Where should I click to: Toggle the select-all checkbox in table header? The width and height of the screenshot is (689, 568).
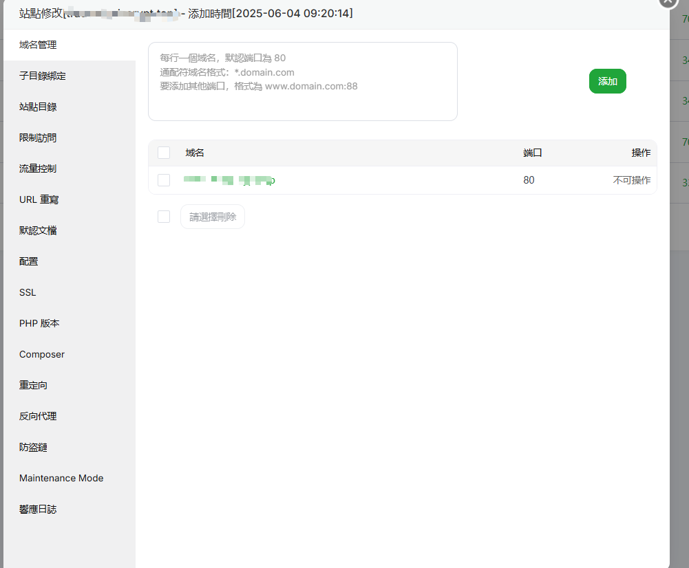pos(164,153)
